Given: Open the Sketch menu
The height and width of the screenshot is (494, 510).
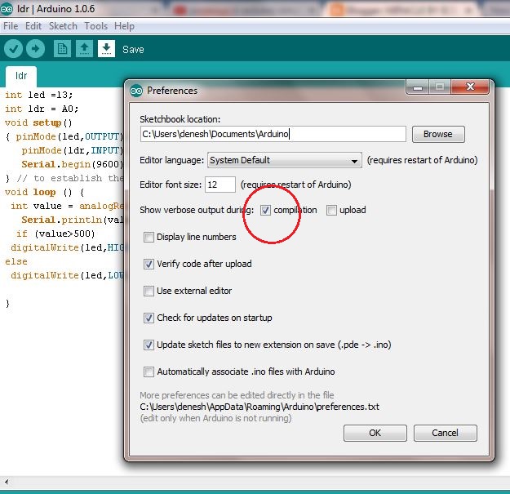Looking at the screenshot, I should pyautogui.click(x=63, y=26).
